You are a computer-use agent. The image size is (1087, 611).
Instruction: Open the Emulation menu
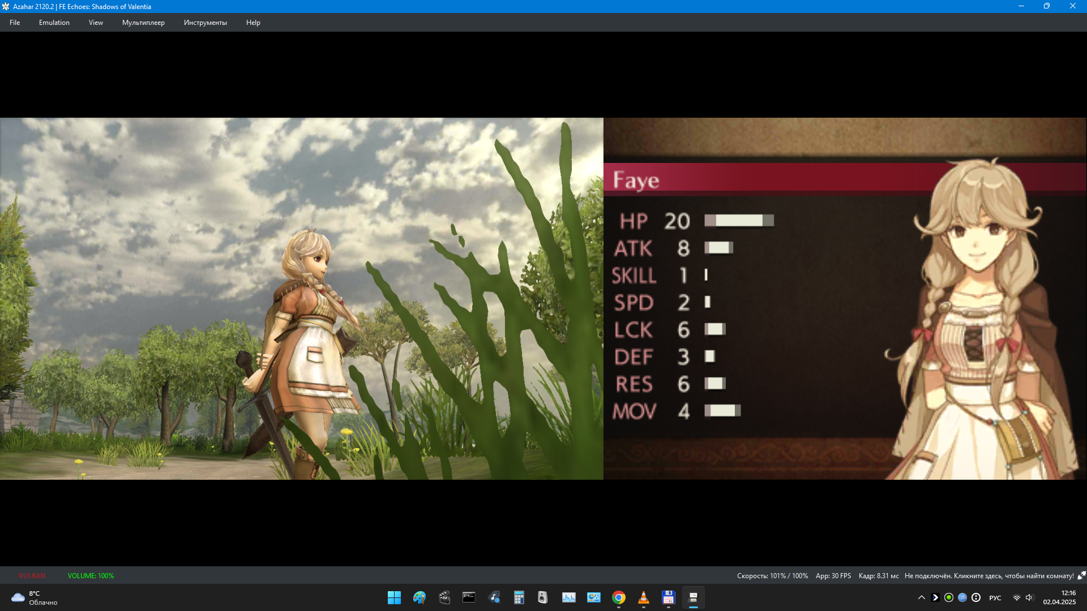click(x=54, y=23)
